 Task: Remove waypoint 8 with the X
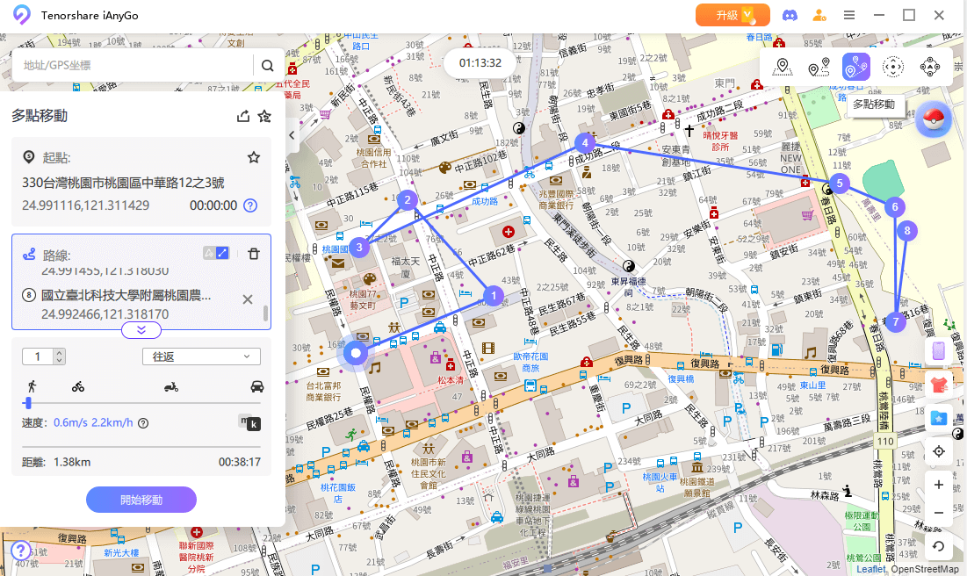[x=248, y=299]
